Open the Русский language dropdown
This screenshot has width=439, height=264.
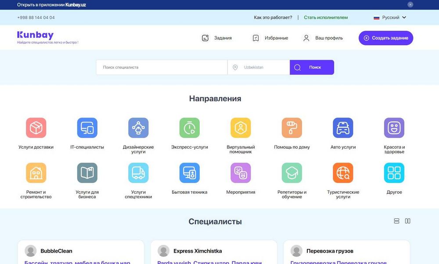[x=390, y=18]
